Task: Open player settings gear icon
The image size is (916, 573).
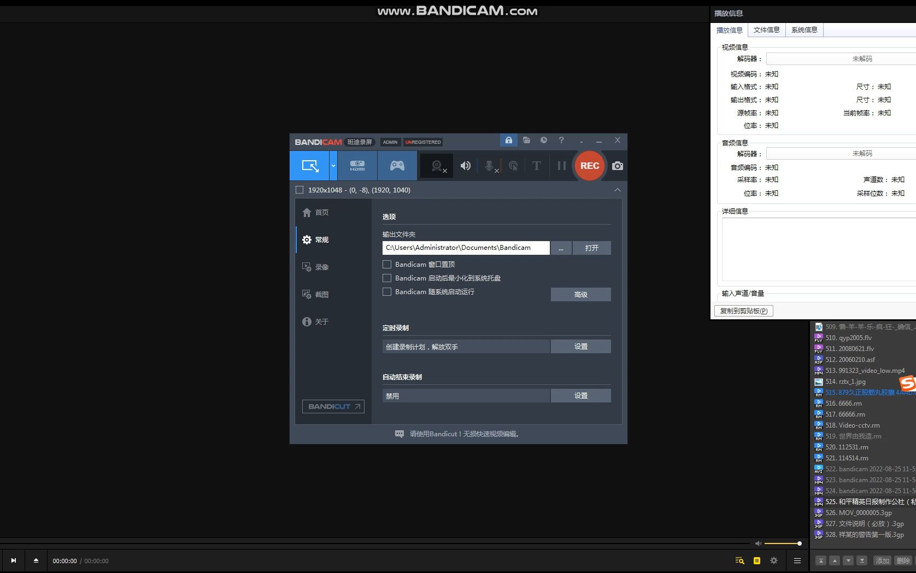Action: [x=774, y=560]
